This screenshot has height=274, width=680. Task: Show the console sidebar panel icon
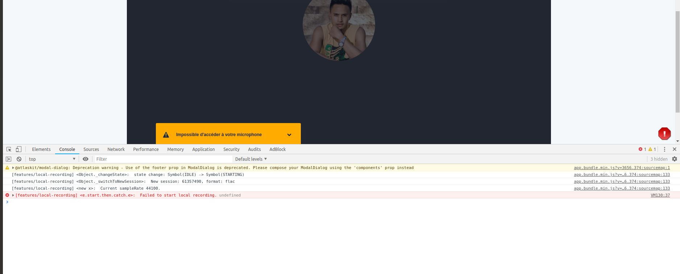tap(9, 159)
